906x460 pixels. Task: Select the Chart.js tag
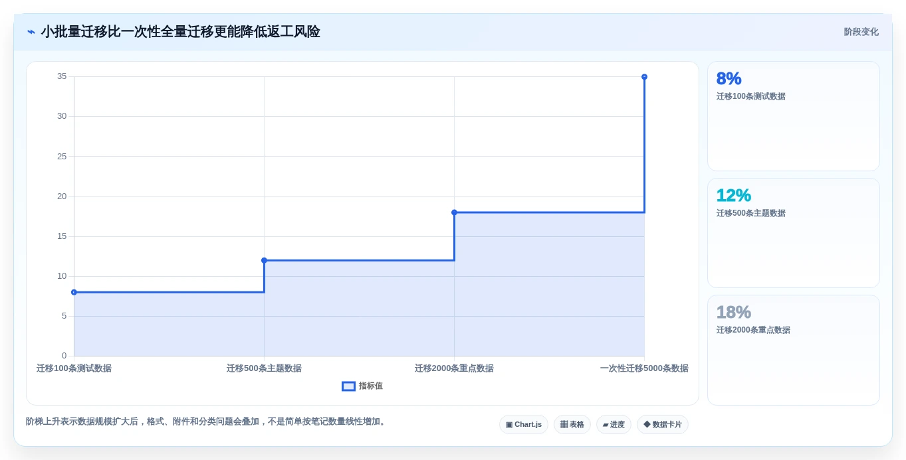(524, 425)
